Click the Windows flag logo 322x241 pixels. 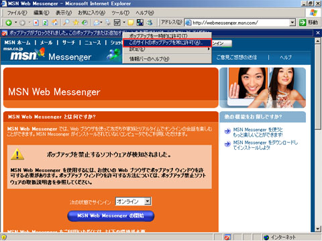coord(314,13)
